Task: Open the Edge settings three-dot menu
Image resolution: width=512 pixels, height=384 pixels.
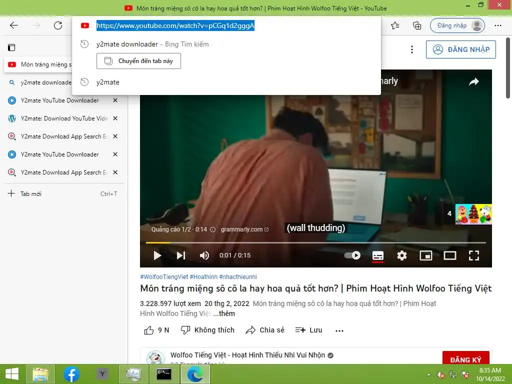Action: click(x=497, y=25)
